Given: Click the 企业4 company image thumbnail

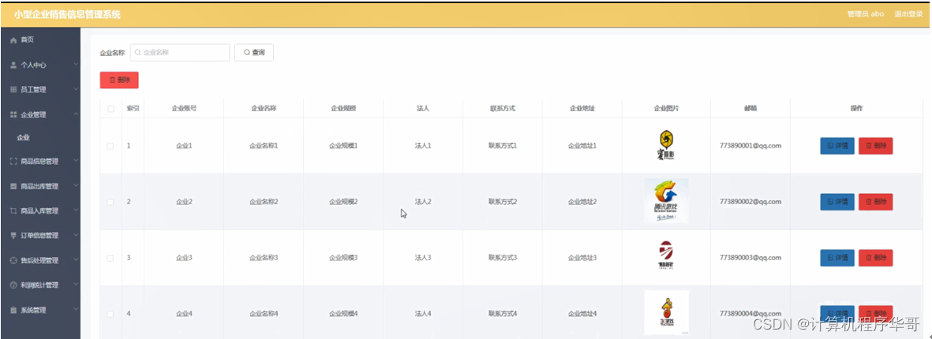Looking at the screenshot, I should 666,312.
